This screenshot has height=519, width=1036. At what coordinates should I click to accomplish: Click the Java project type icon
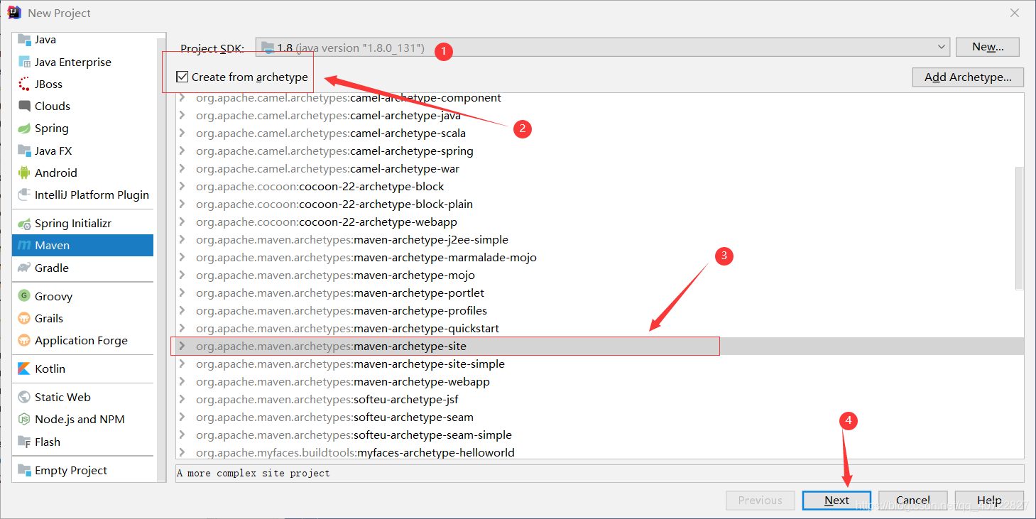point(24,40)
